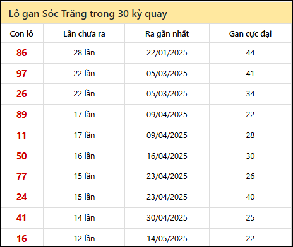The height and width of the screenshot is (247, 293).
Task: Click the '14 lần' cell
Action: [84, 218]
